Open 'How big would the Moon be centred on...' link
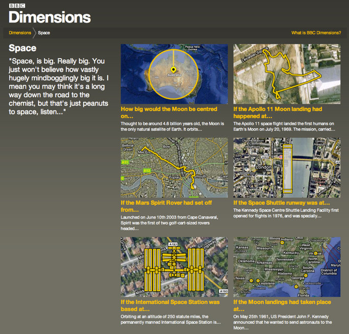 tap(169, 112)
